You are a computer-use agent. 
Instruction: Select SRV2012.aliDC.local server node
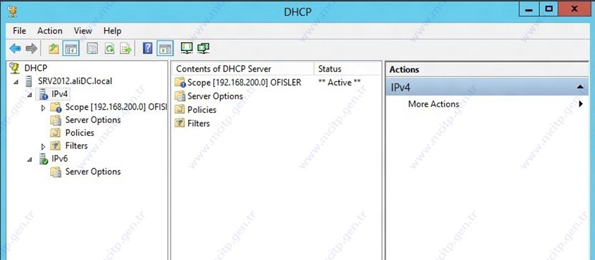pos(75,81)
